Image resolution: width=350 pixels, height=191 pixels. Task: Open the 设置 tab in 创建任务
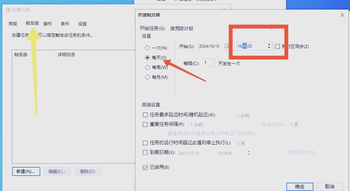82,24
